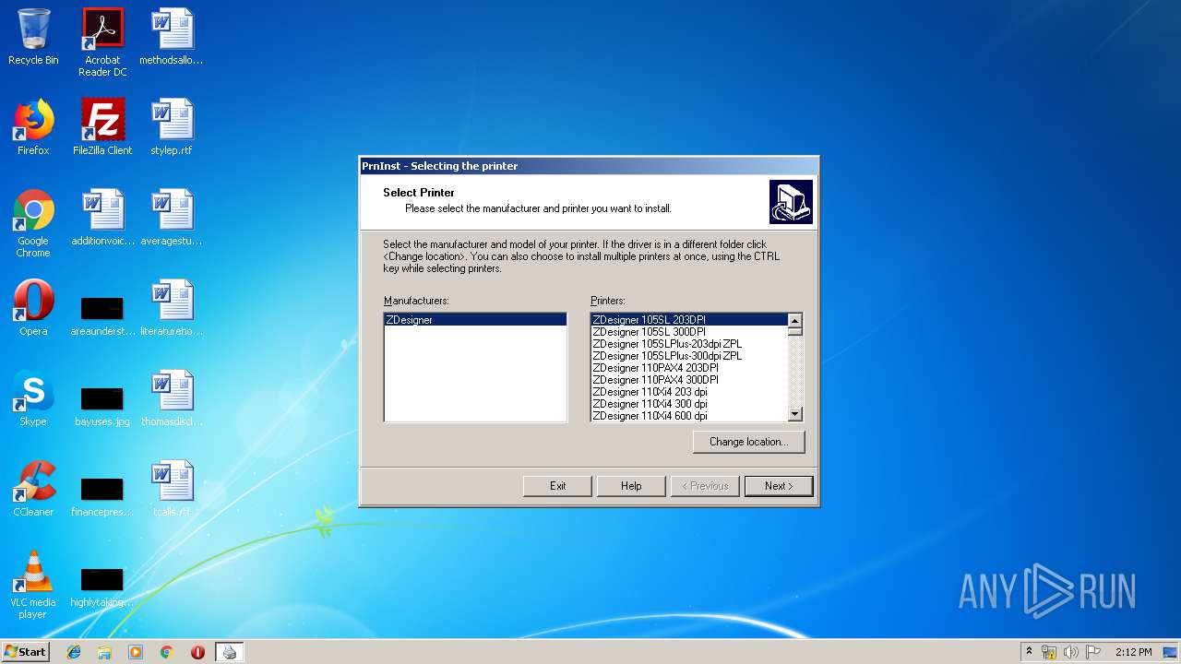This screenshot has height=664, width=1181.
Task: Show the clock reading 2:12 PM
Action: tap(1133, 652)
